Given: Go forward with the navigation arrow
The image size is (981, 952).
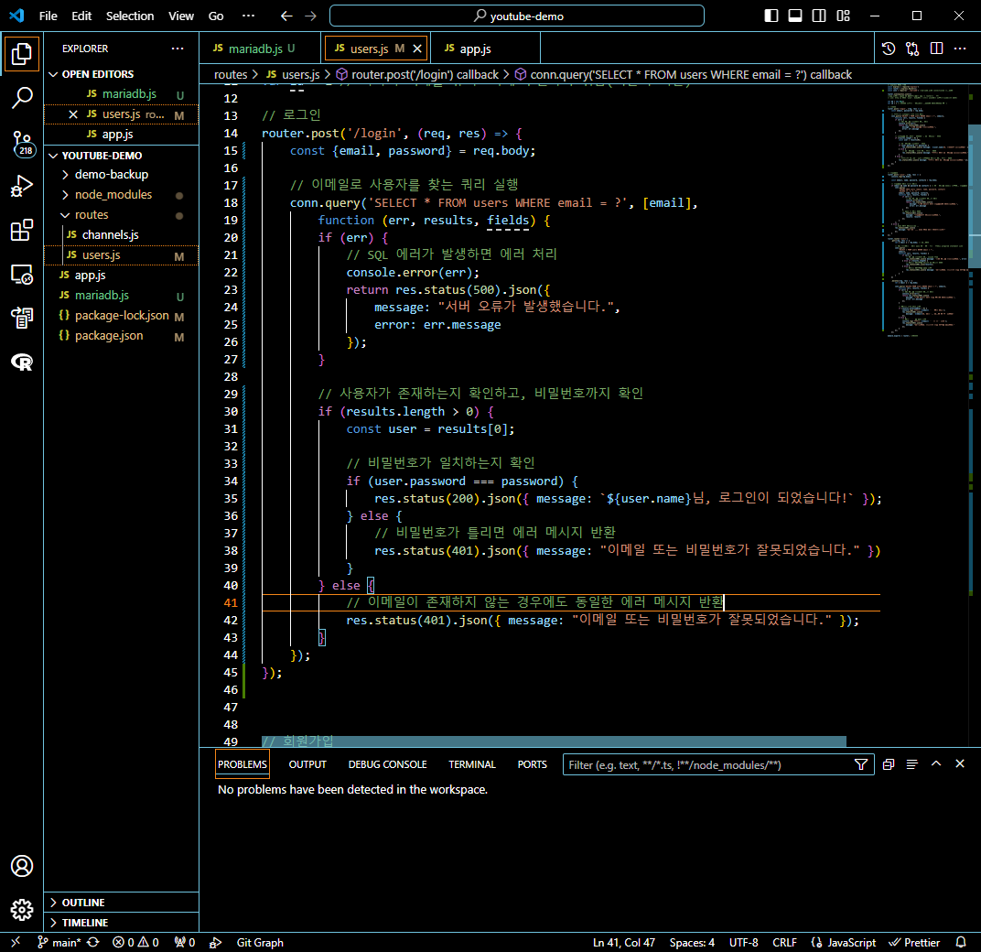Looking at the screenshot, I should click(x=310, y=16).
